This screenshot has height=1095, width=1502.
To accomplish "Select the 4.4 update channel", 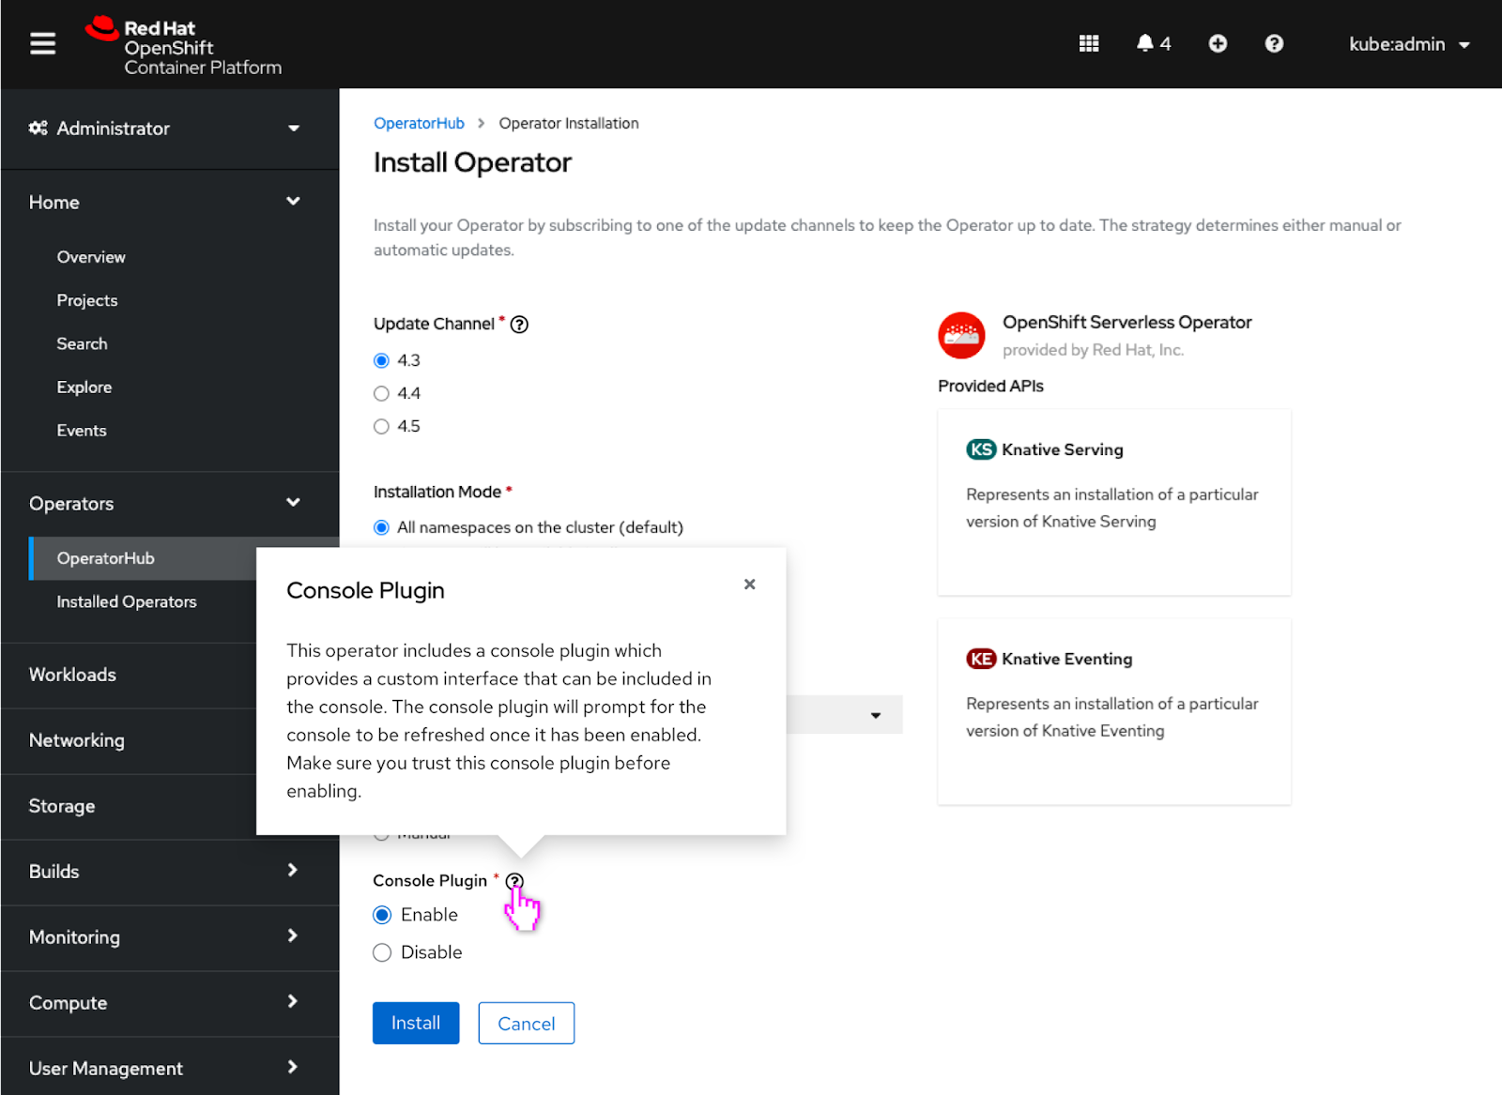I will pos(381,393).
